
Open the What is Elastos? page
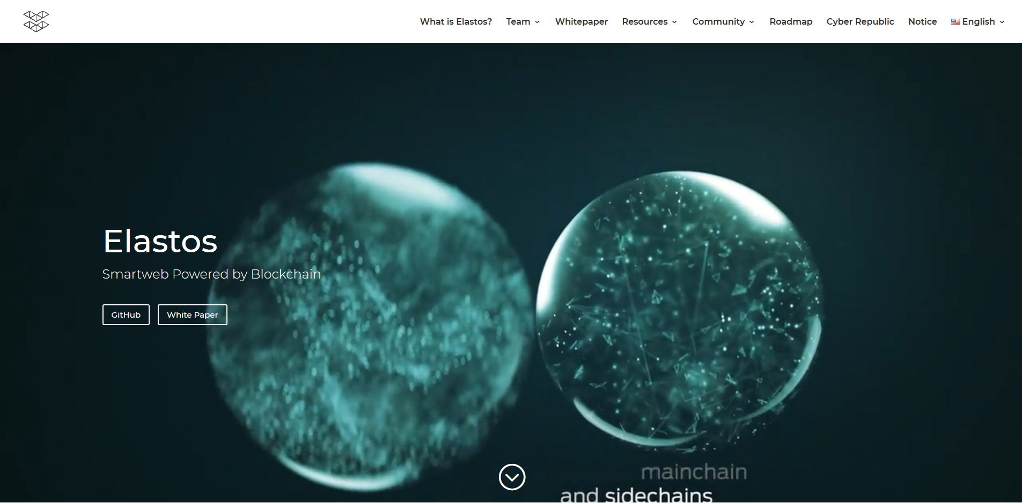(x=455, y=21)
